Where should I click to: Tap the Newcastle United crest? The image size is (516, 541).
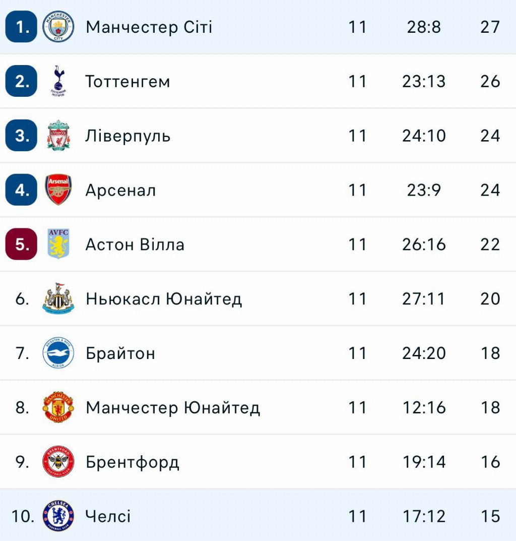click(x=58, y=299)
